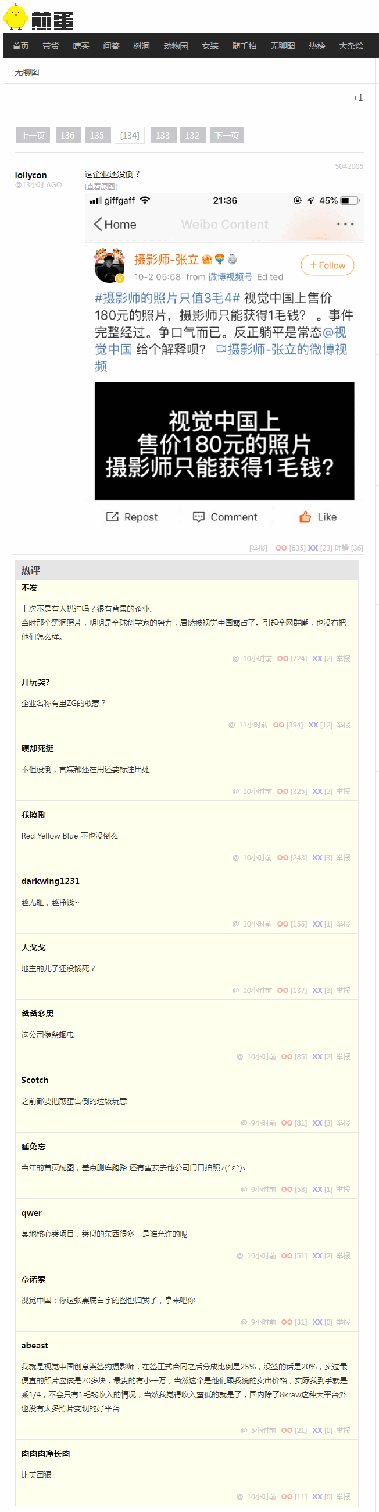The height and width of the screenshot is (1512, 379).
Task: Click the +Follow button
Action: point(327,265)
